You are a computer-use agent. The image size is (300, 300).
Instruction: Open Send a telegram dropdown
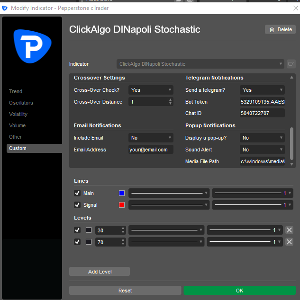coord(262,90)
